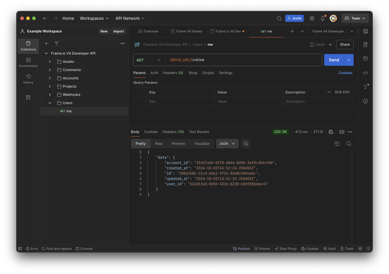This screenshot has width=389, height=274.
Task: Open the Postman Console
Action: pyautogui.click(x=84, y=249)
